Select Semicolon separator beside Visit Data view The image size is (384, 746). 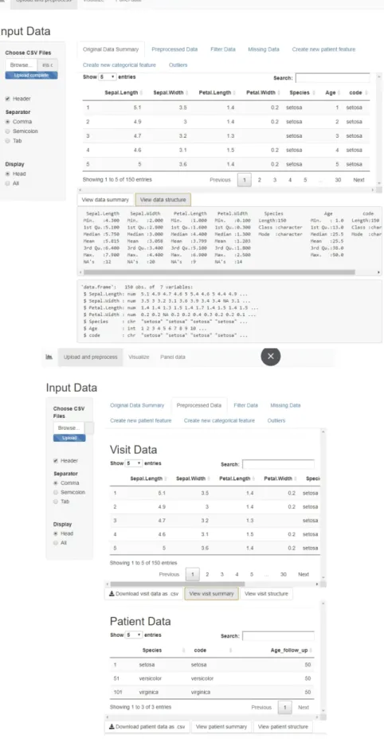[56, 492]
